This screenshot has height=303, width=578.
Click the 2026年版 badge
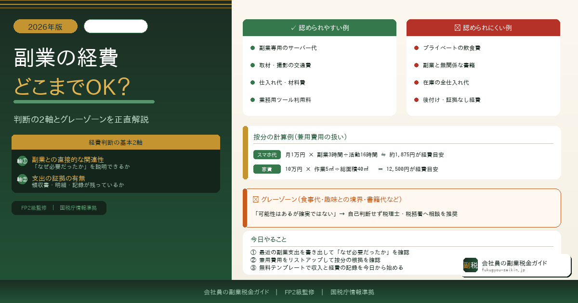pyautogui.click(x=45, y=26)
